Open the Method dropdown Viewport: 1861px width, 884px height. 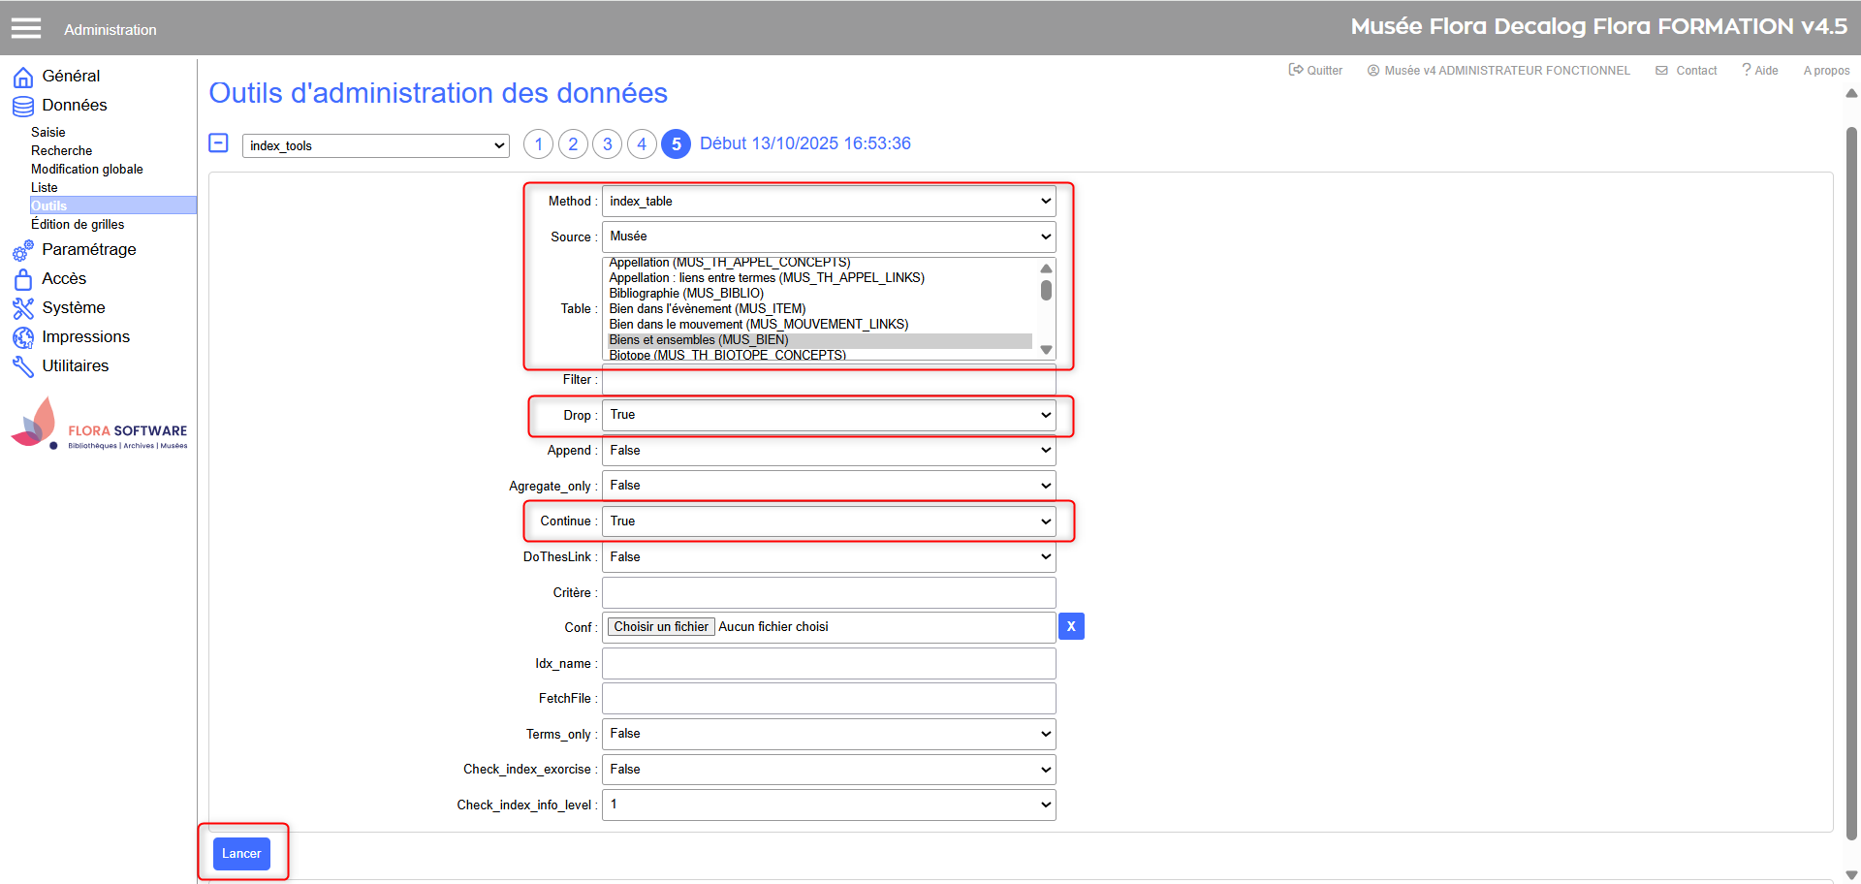829,202
